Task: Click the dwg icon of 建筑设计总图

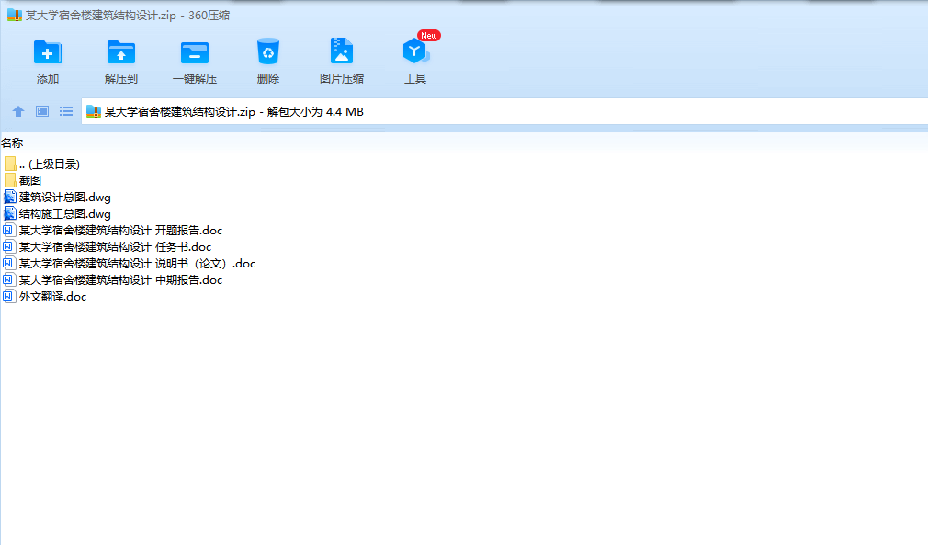Action: (x=10, y=197)
